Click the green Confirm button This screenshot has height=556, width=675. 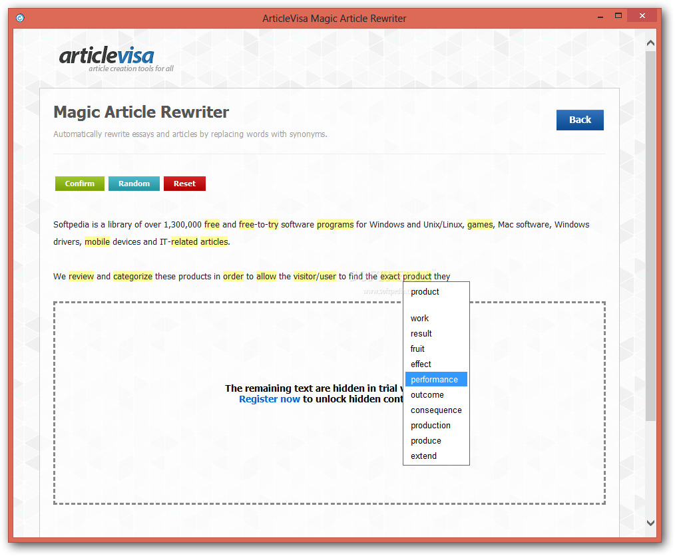(x=80, y=184)
